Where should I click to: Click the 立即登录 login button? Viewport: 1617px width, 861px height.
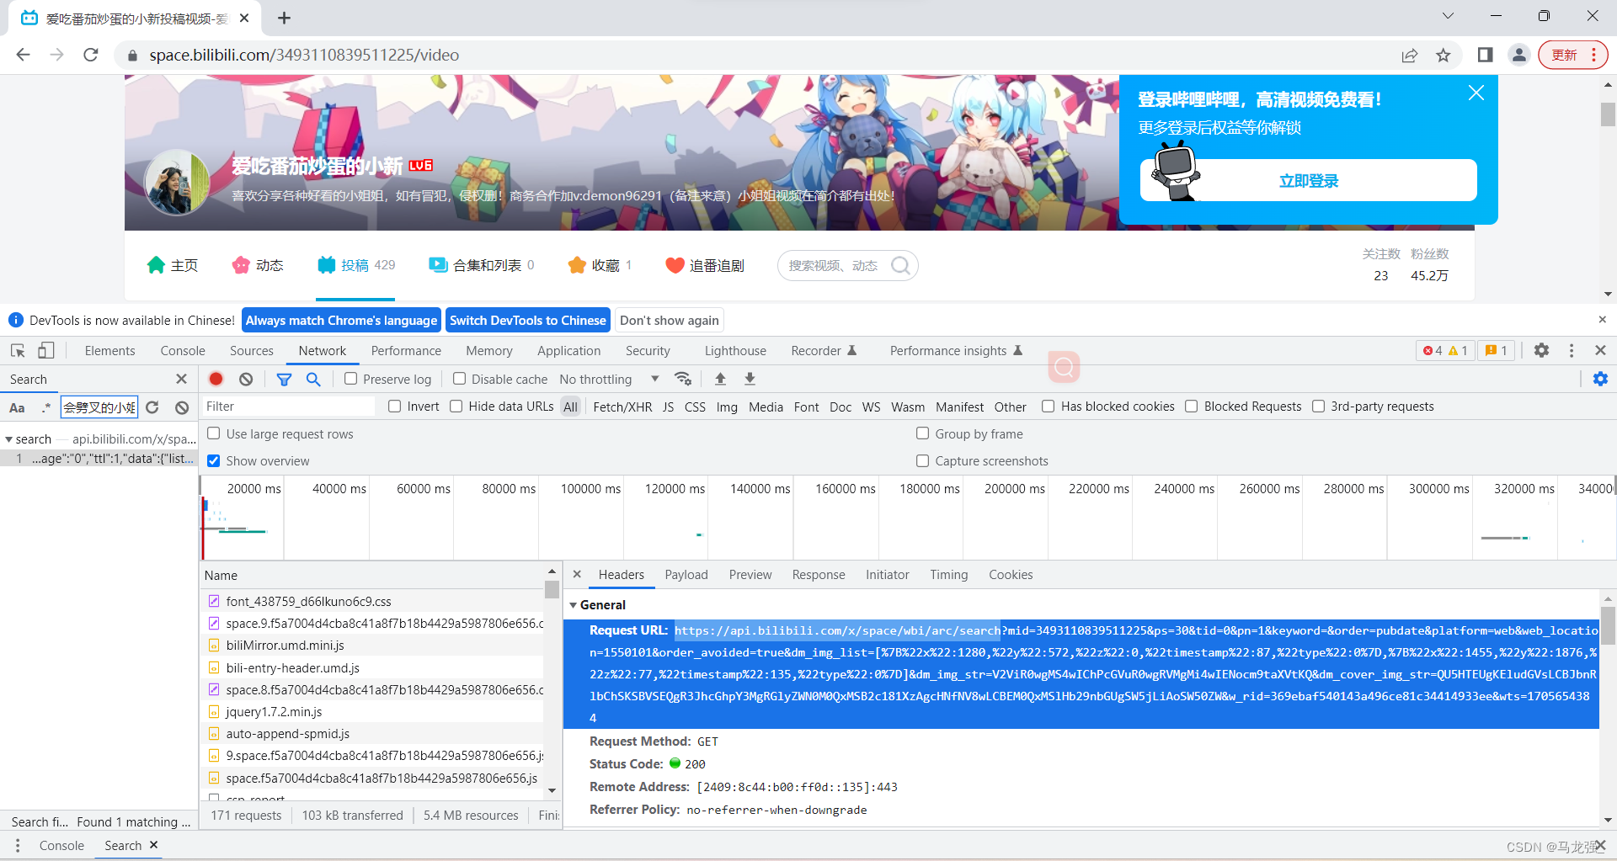pos(1309,181)
